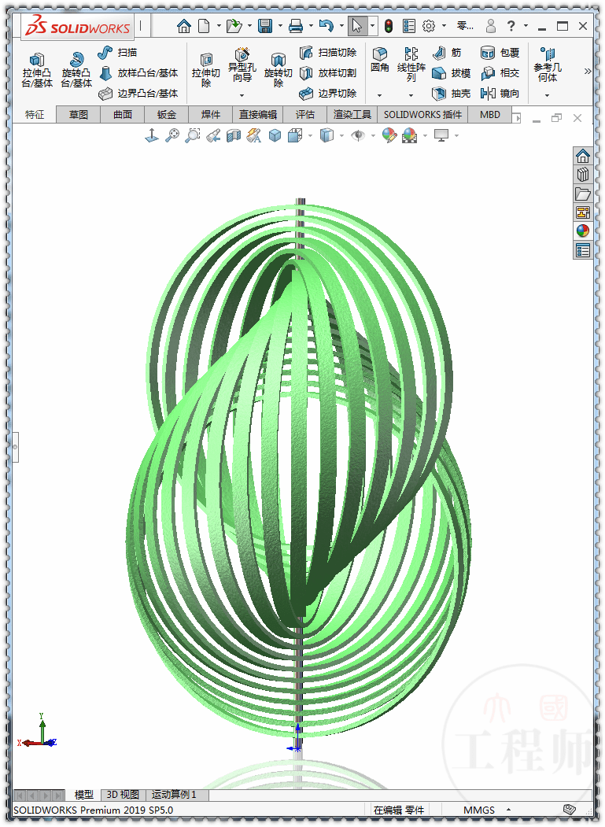Open the Options gear button

429,26
